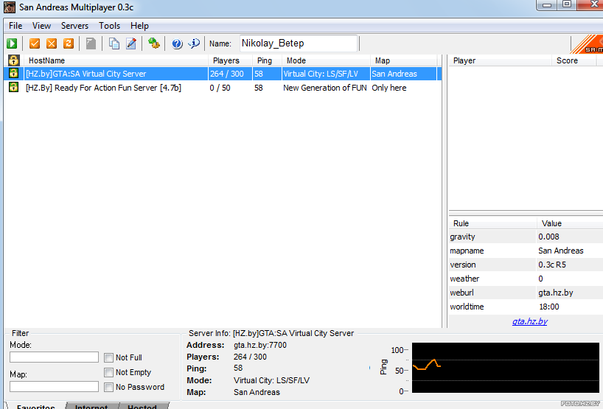603x409 pixels.
Task: Click the Refresh Server icon
Action: click(69, 43)
